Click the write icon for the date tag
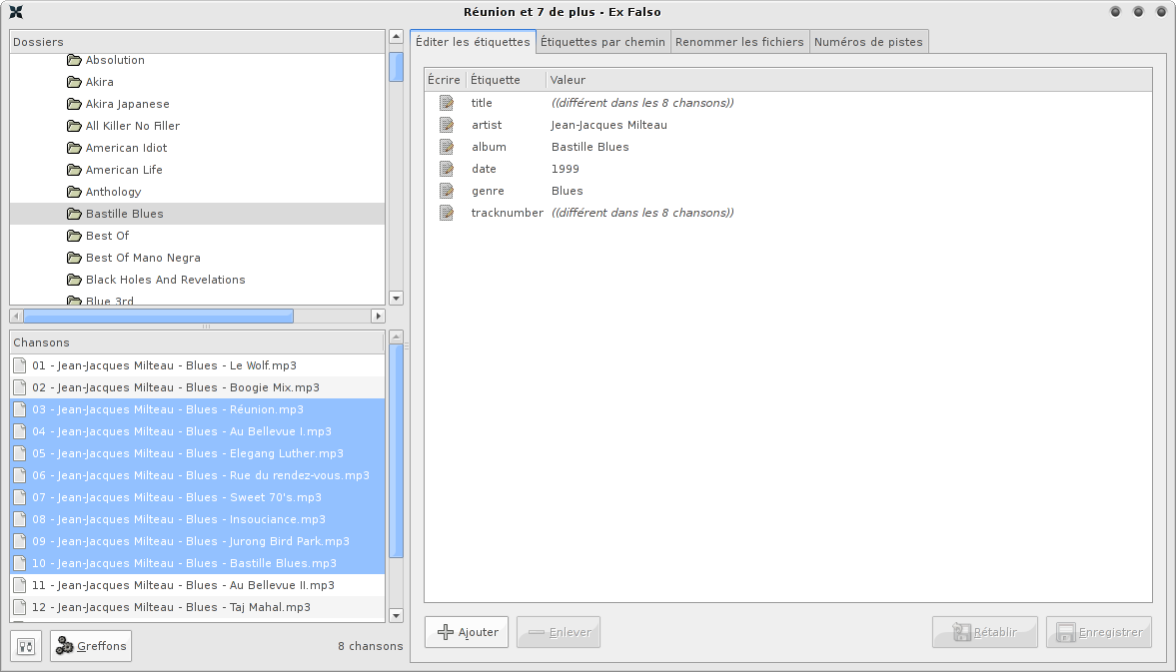This screenshot has height=672, width=1176. [447, 169]
